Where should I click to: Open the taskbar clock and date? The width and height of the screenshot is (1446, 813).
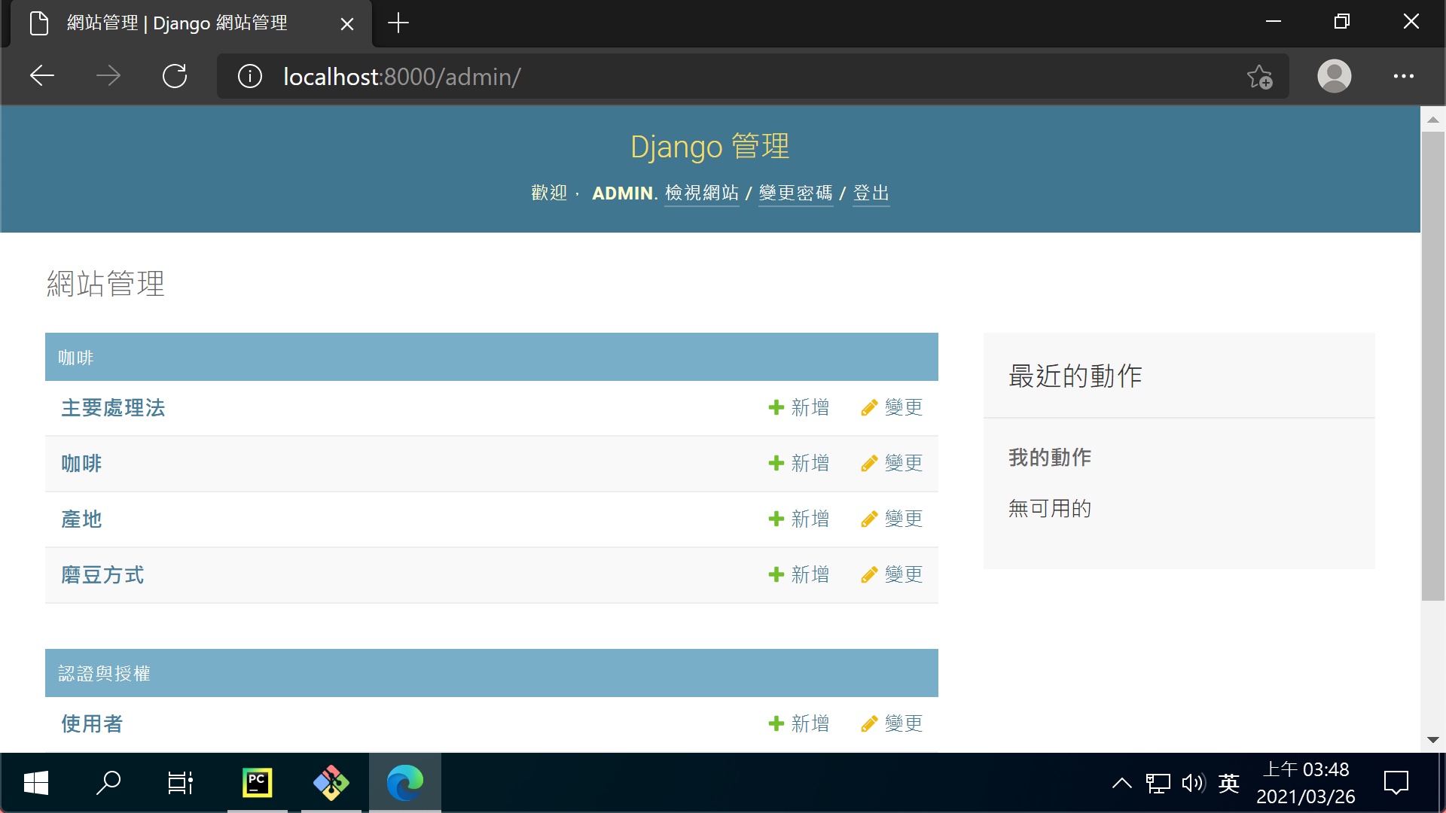(x=1306, y=783)
